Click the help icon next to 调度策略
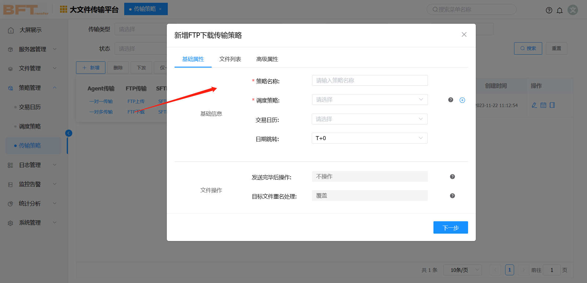The width and height of the screenshot is (587, 283). pos(451,100)
